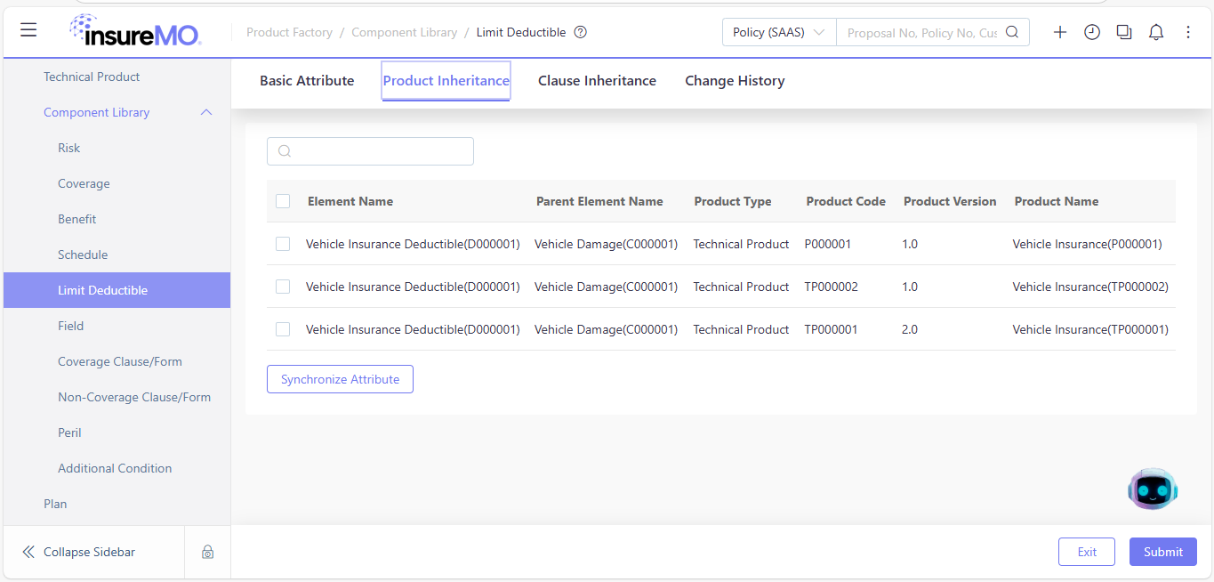This screenshot has height=582, width=1214.
Task: Go to Component Library breadcrumb
Action: [x=404, y=32]
